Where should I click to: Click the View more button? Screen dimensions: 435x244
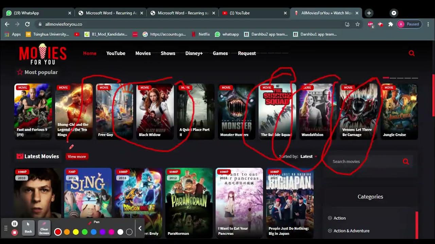pyautogui.click(x=77, y=157)
